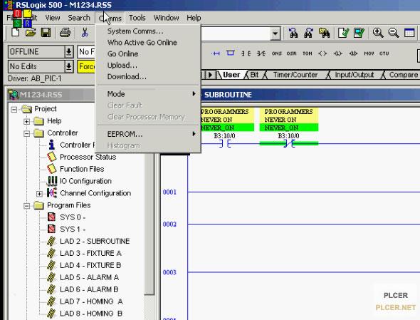Click the window view icon after zoom
420x320 pixels.
(409, 33)
